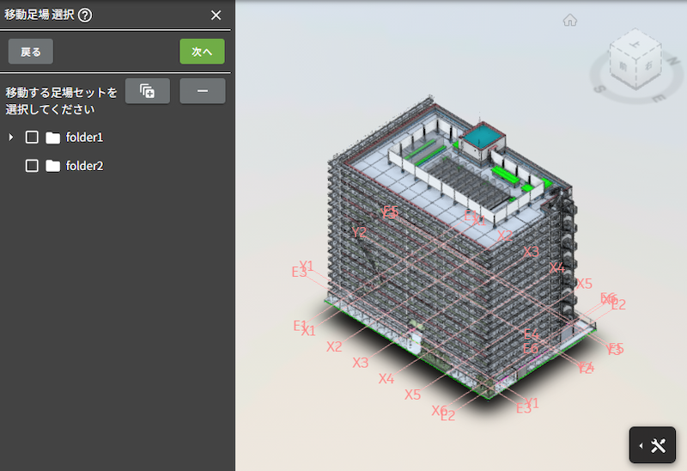Viewport: 687px width, 471px height.
Task: Open help for 移動足場 選択
Action: (85, 15)
